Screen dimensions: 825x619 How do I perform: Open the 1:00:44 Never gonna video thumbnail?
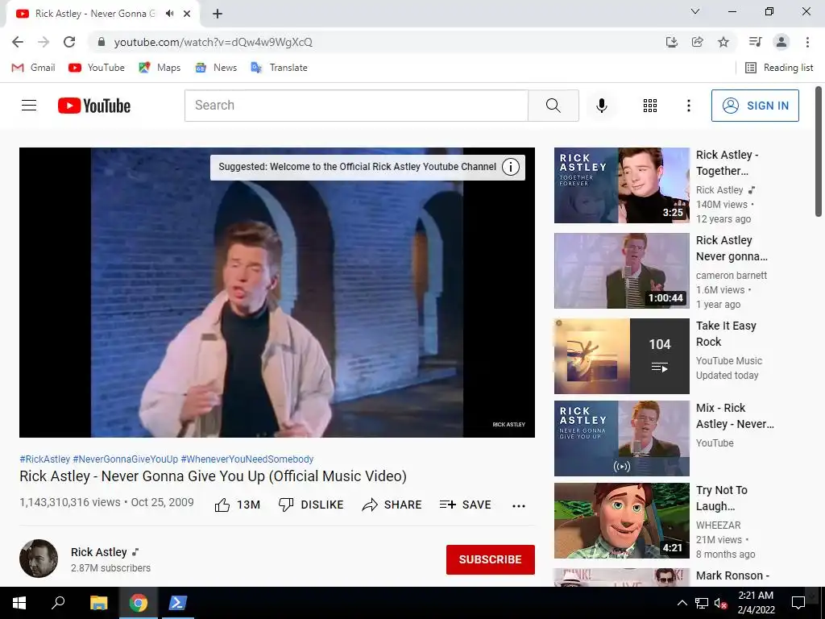621,271
